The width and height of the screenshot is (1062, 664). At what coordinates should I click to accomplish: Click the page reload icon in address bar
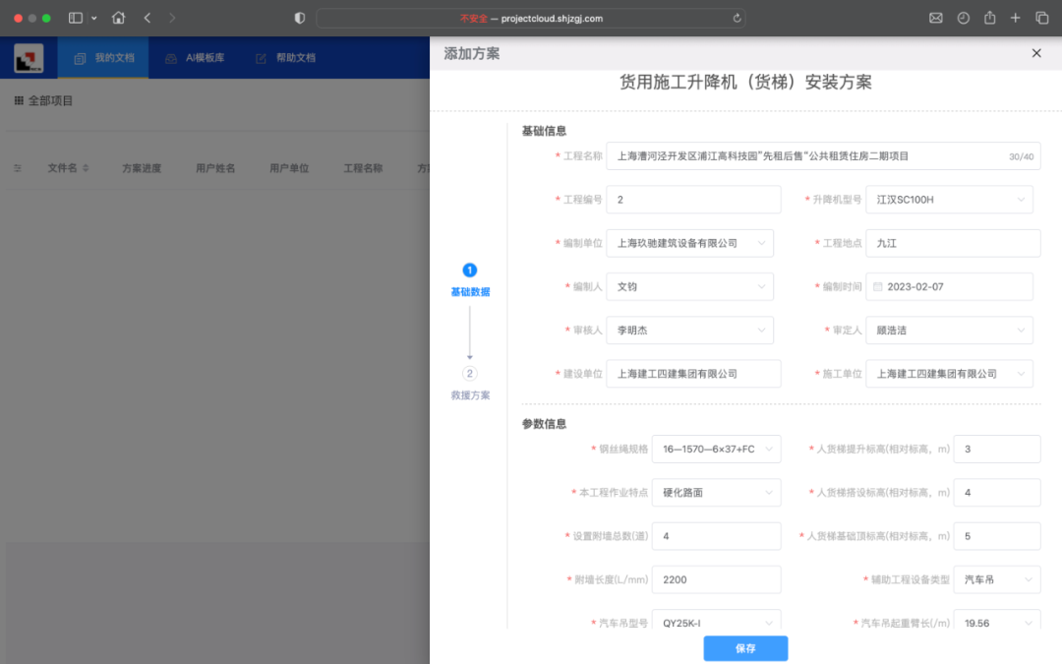point(737,18)
